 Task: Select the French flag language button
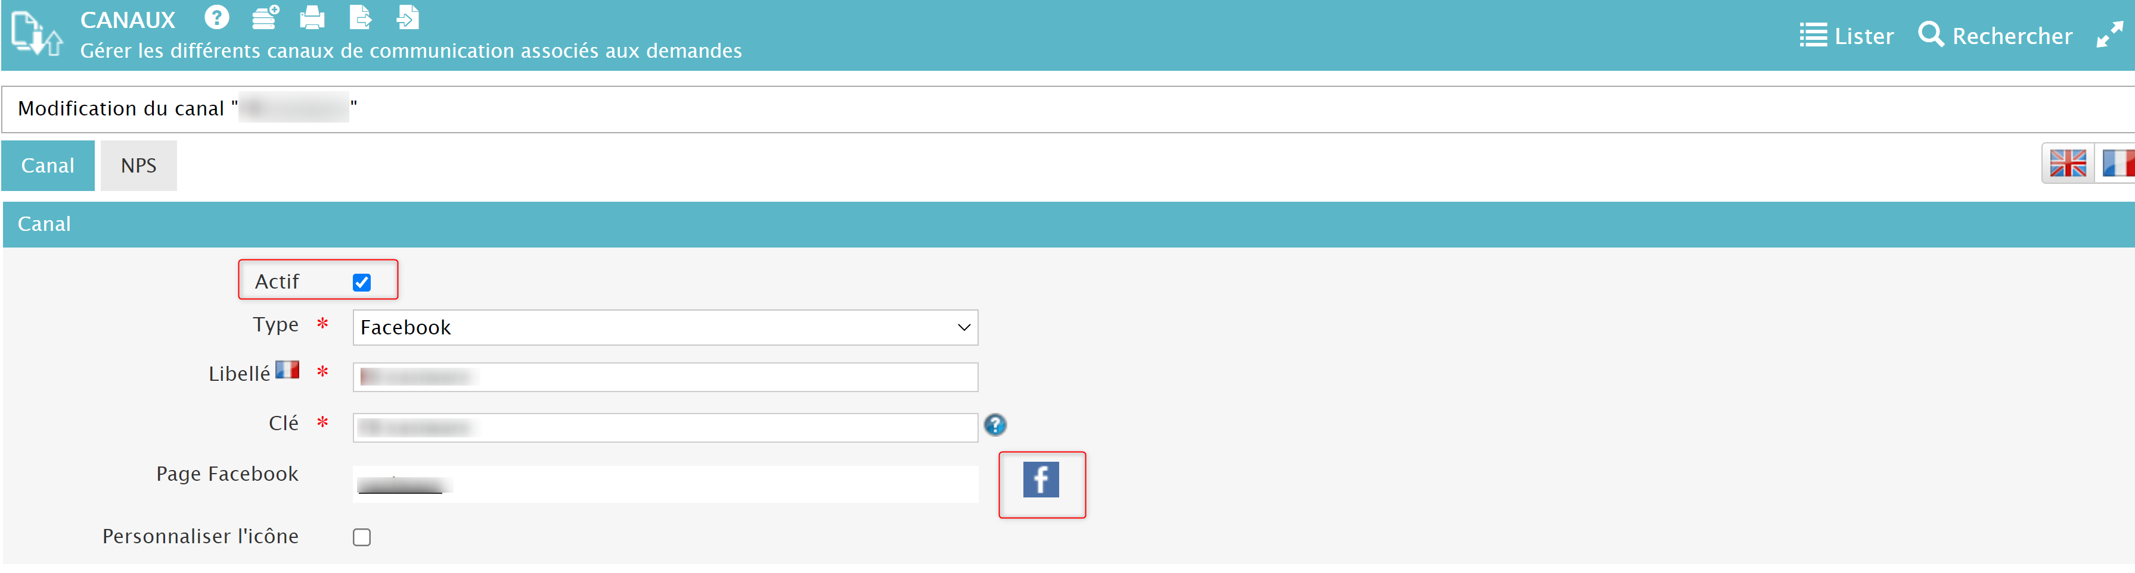click(2118, 163)
